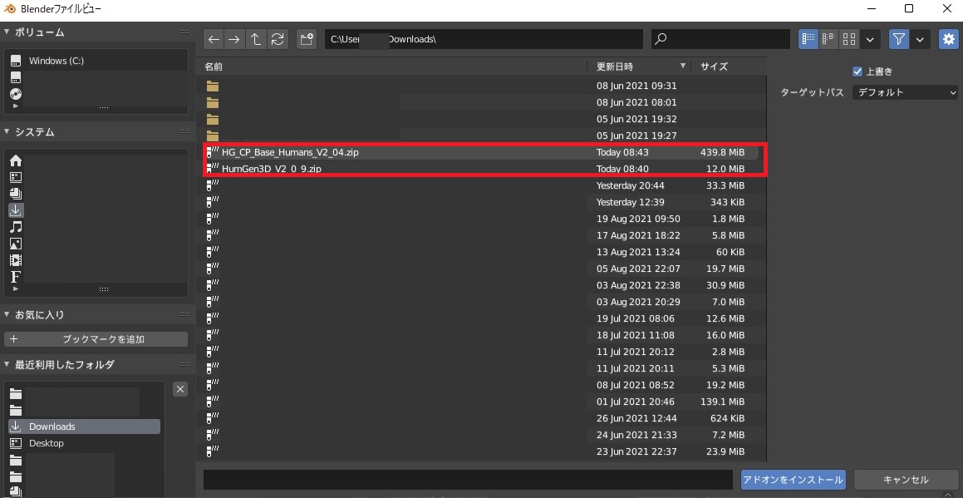Viewport: 963px width, 498px height.
Task: Select Downloads in recent folders
Action: coord(84,427)
